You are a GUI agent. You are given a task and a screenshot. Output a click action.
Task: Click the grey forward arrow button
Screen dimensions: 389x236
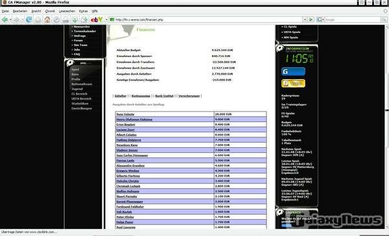click(16, 19)
